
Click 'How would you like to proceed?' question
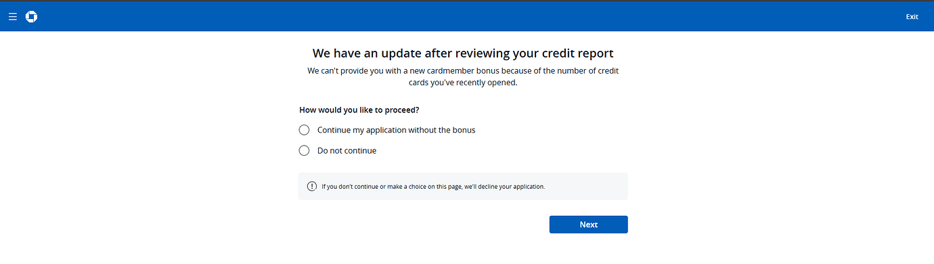(x=363, y=110)
